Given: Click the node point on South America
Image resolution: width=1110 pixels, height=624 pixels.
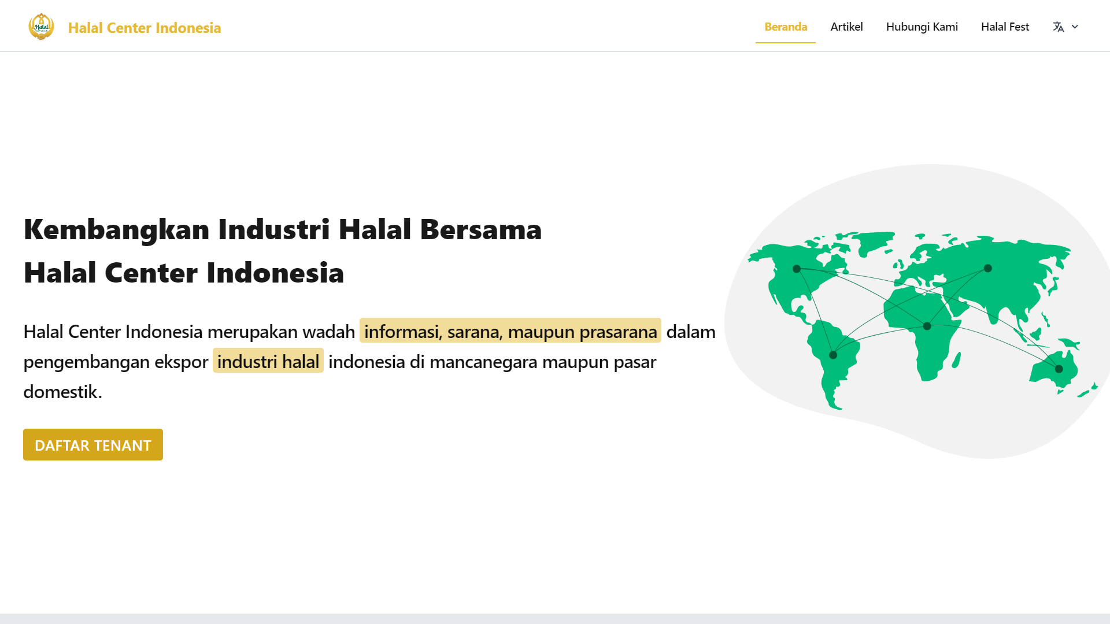Looking at the screenshot, I should [x=832, y=356].
